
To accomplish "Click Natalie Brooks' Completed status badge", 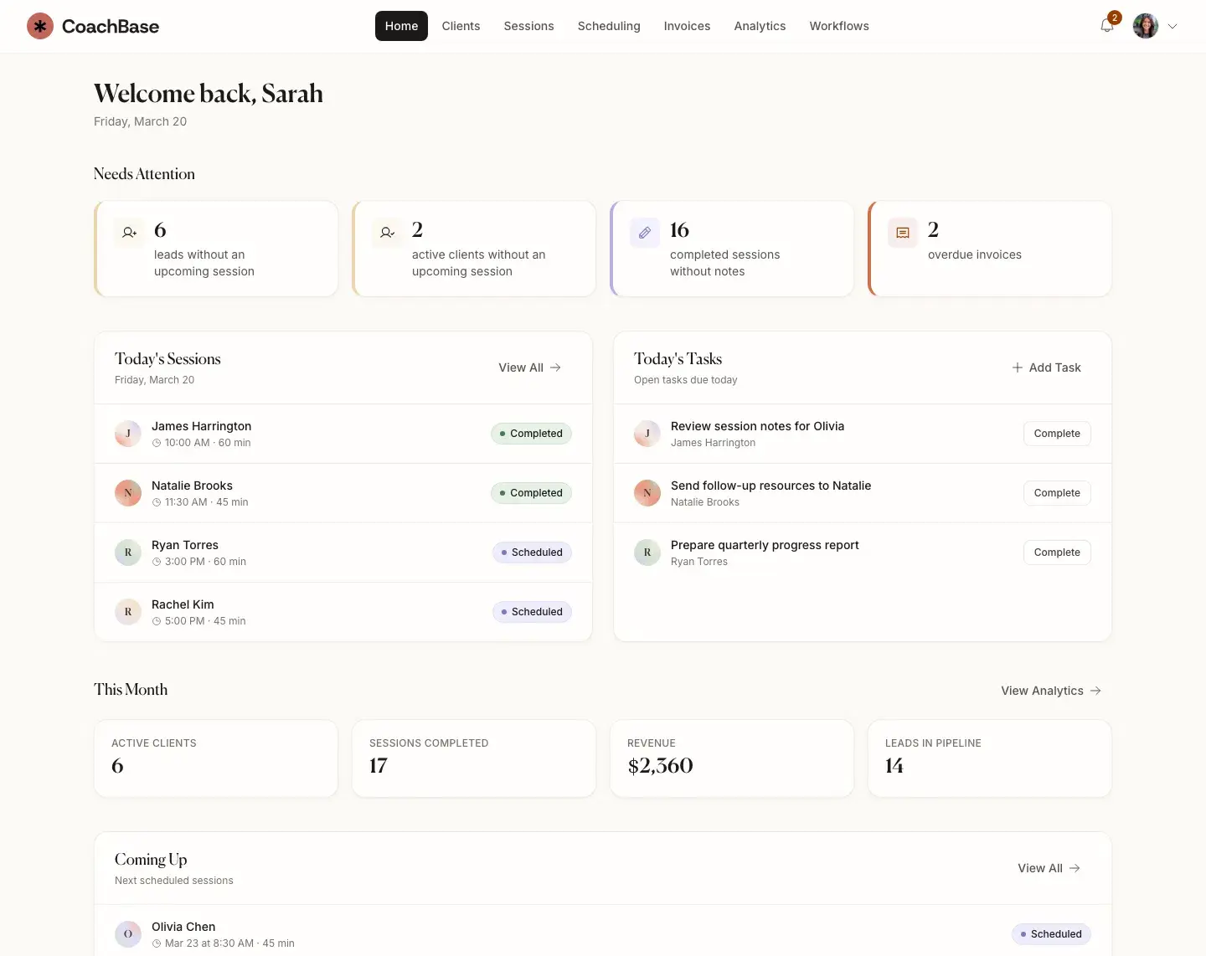I will click(x=531, y=493).
